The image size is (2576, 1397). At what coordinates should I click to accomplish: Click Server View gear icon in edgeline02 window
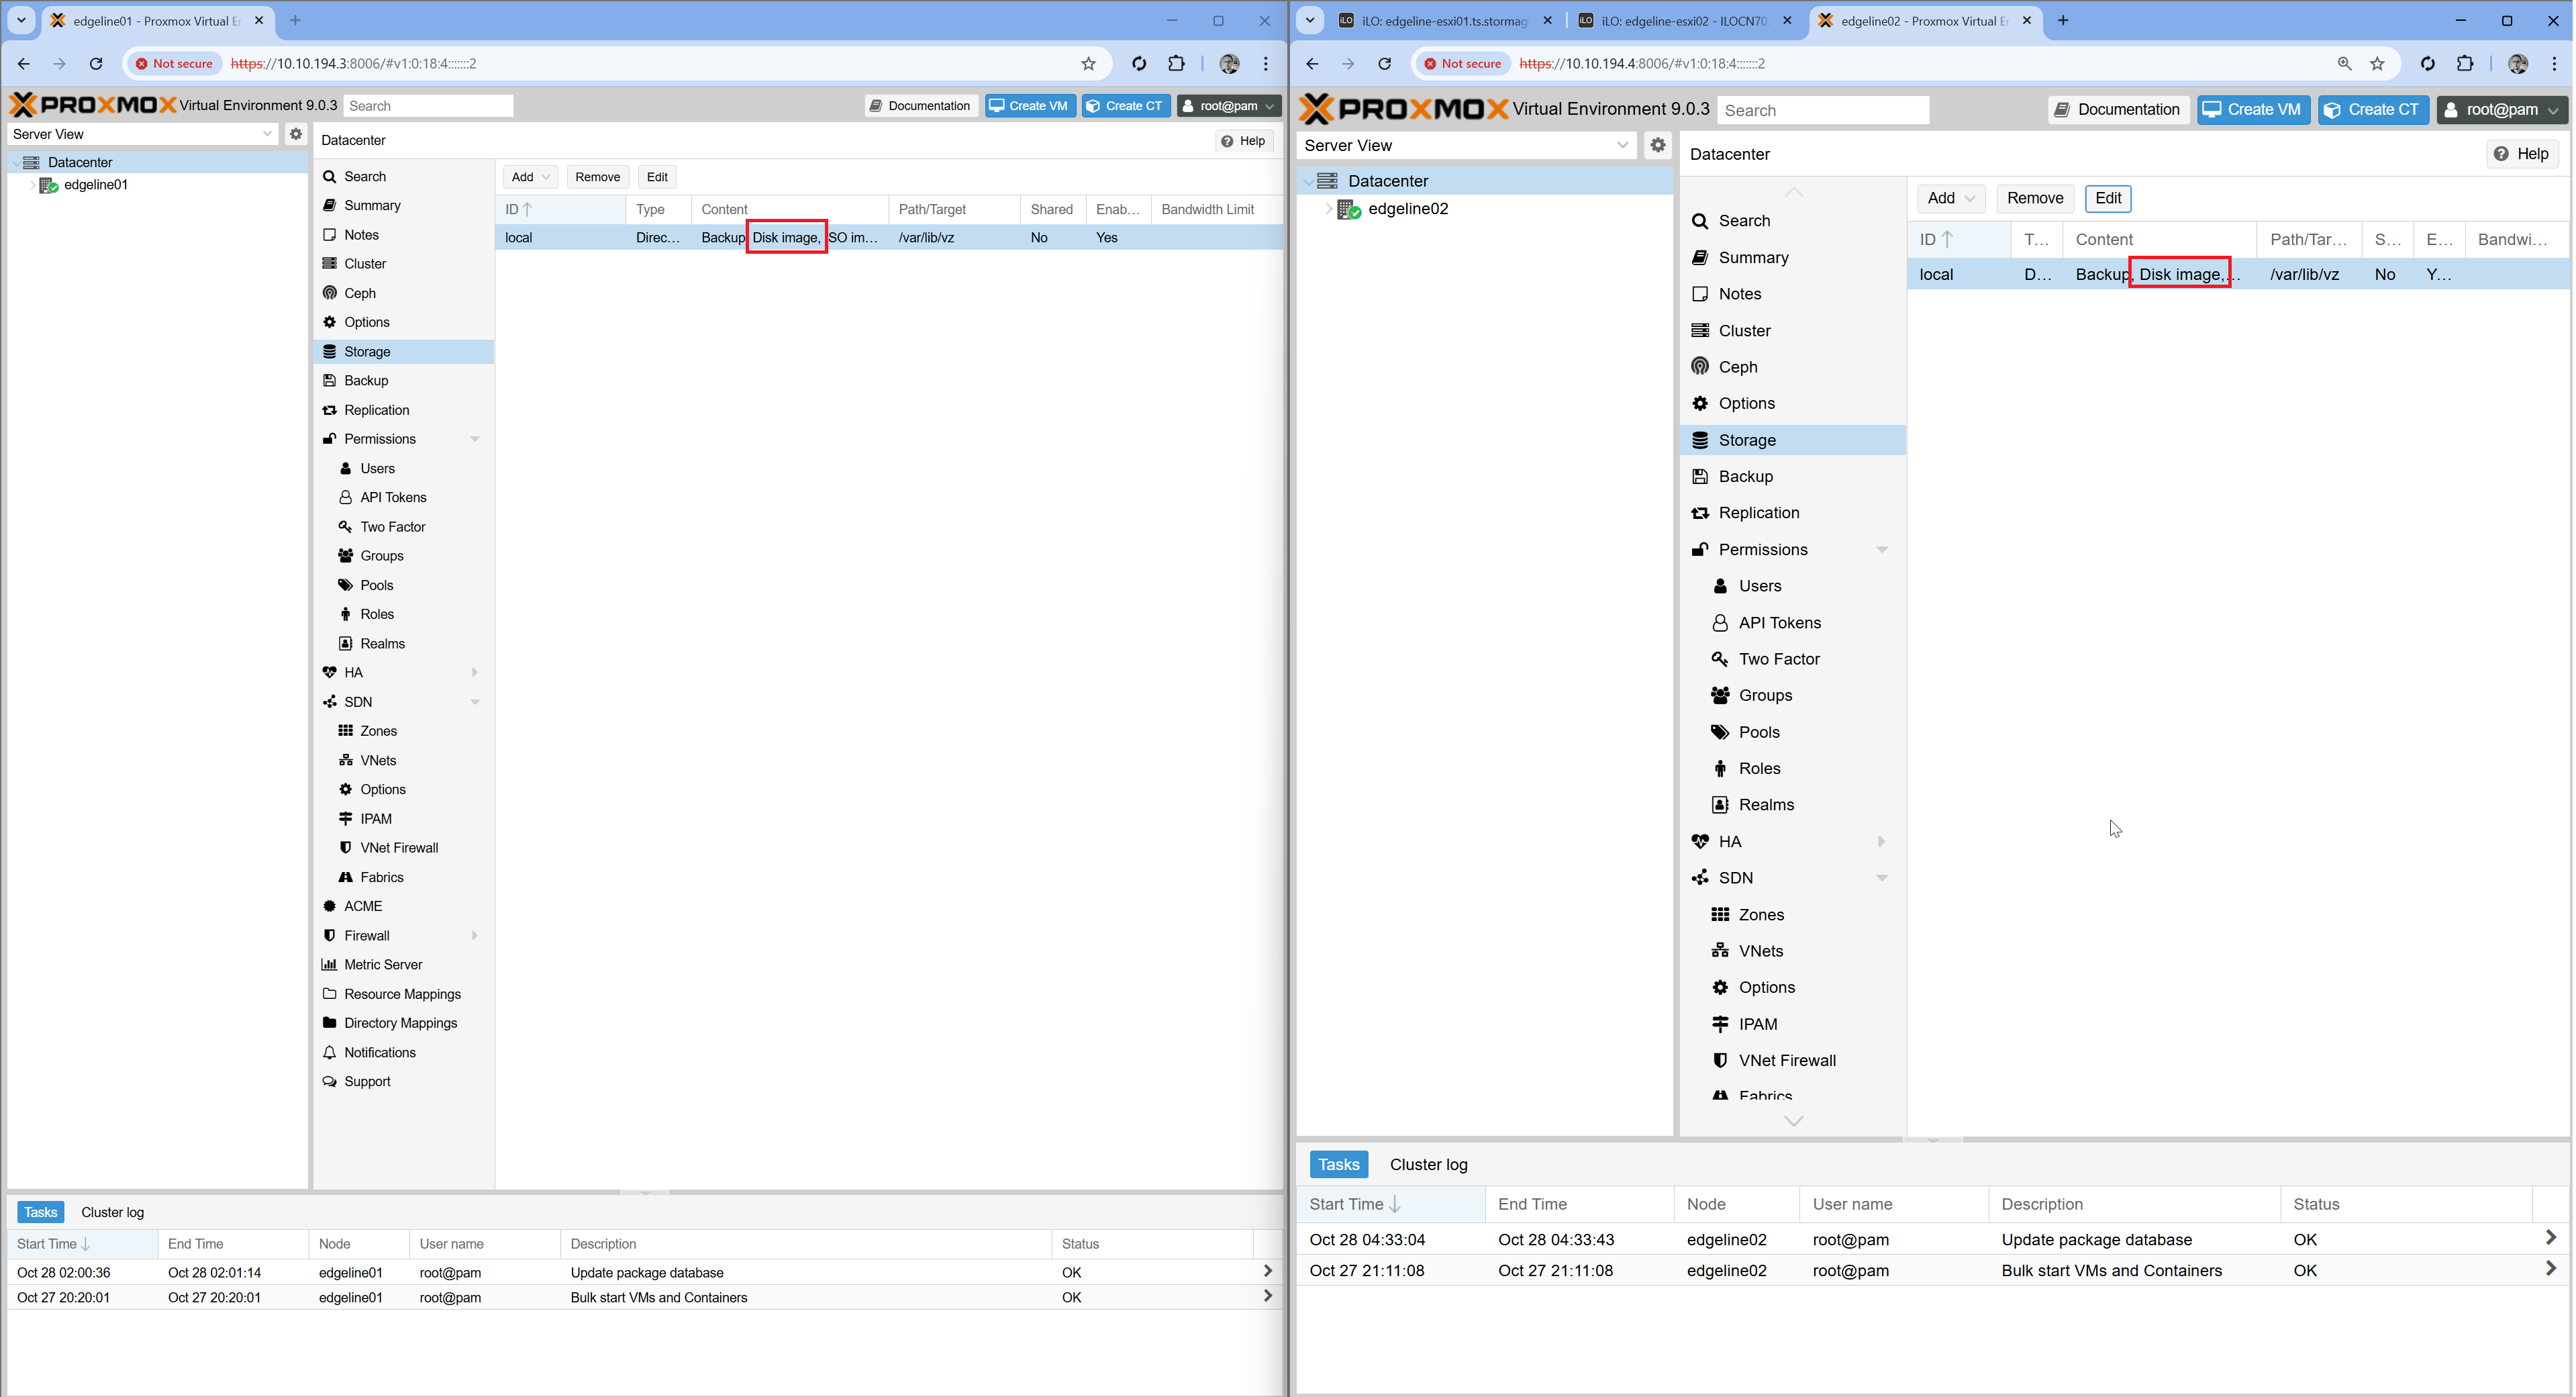pos(1658,145)
